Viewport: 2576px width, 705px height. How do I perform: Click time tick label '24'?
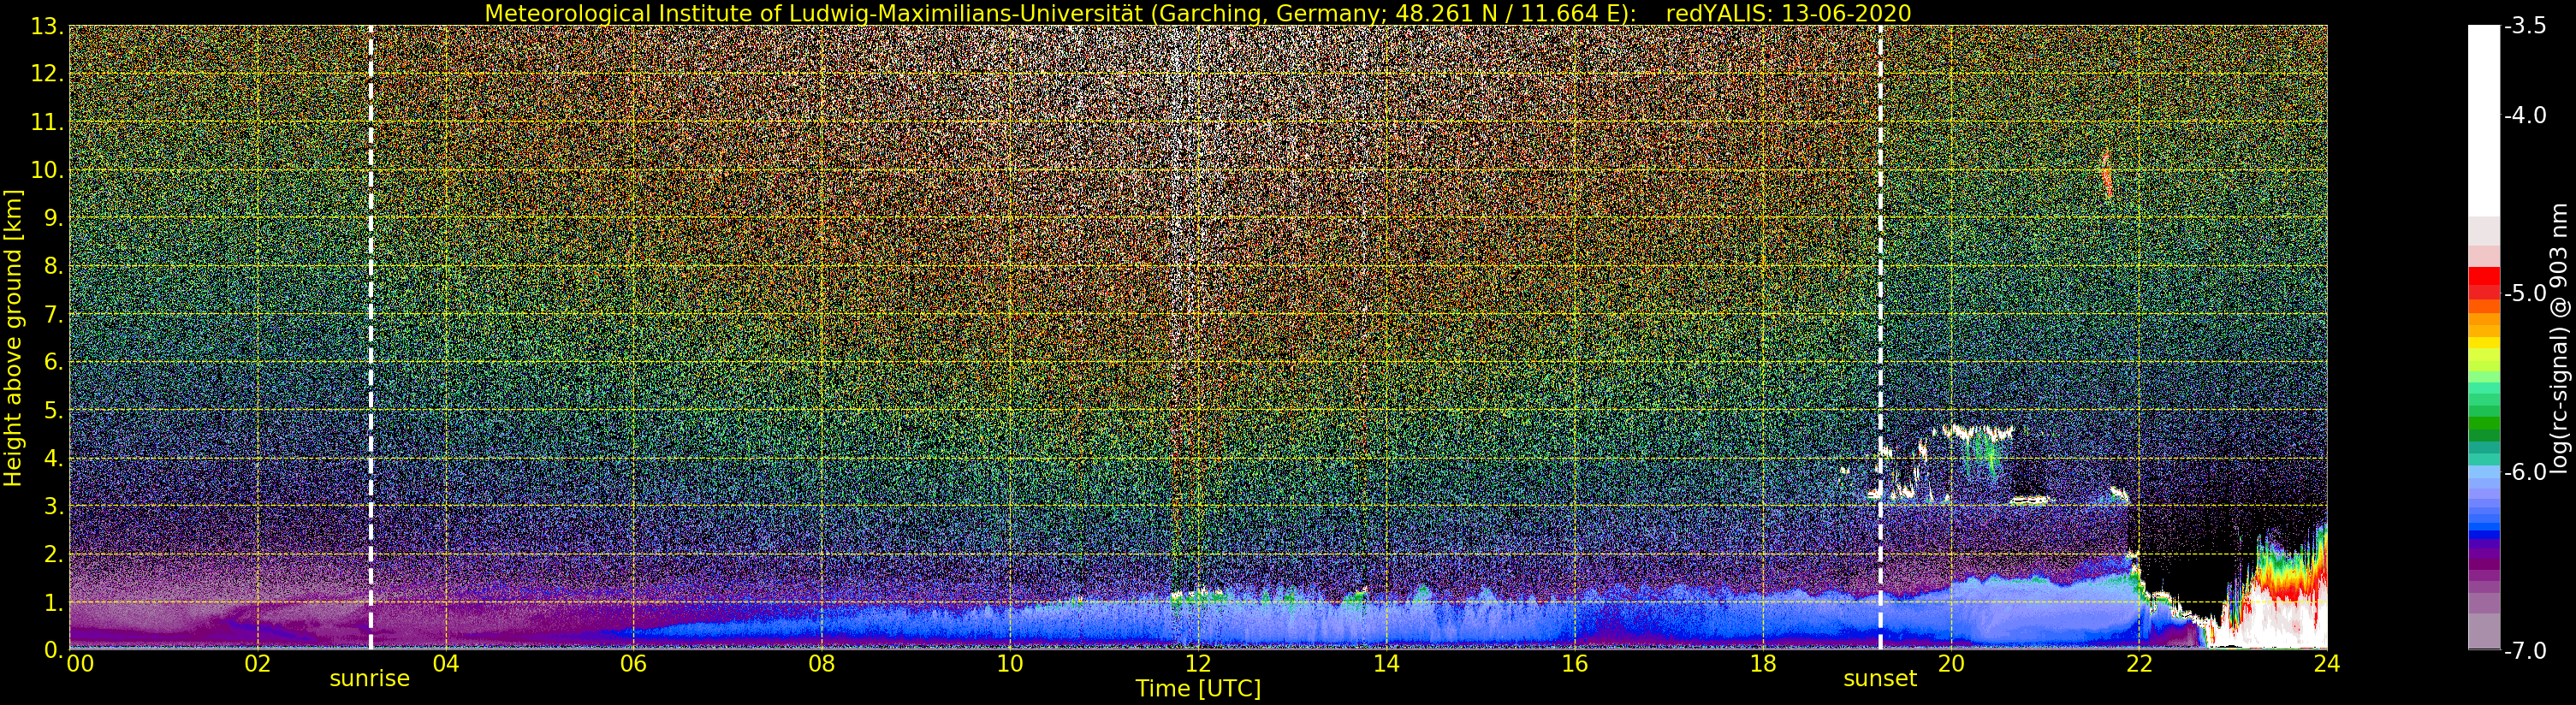click(x=2327, y=663)
